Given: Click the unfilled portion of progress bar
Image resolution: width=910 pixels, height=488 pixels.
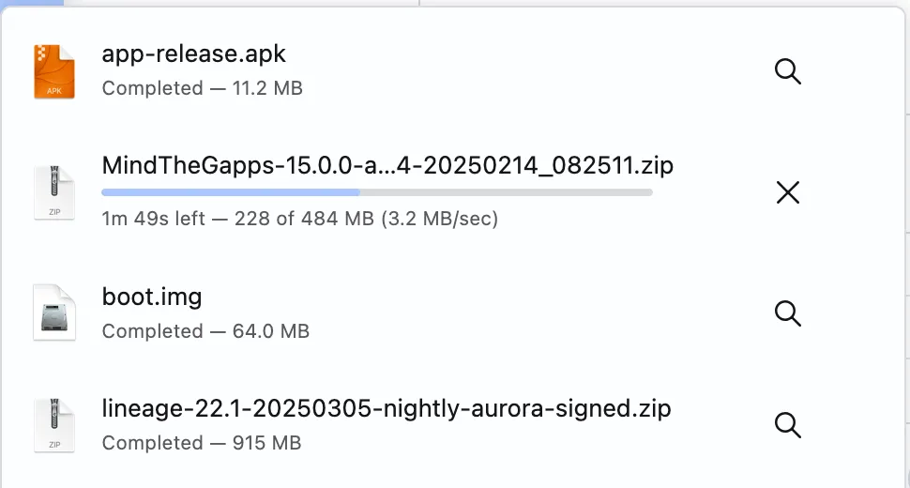Looking at the screenshot, I should pos(506,192).
